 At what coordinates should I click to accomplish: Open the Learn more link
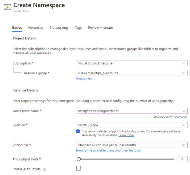pos(126,135)
